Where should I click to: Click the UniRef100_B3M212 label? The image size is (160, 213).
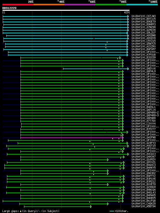[x=143, y=182]
